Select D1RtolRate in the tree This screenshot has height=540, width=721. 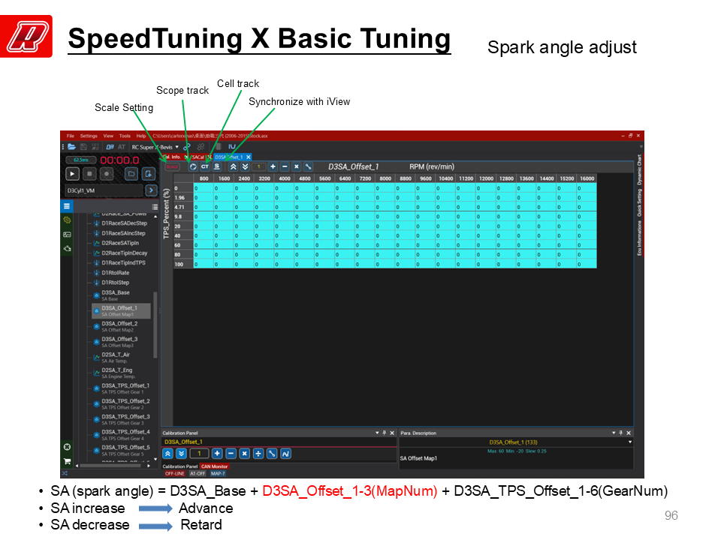point(116,273)
